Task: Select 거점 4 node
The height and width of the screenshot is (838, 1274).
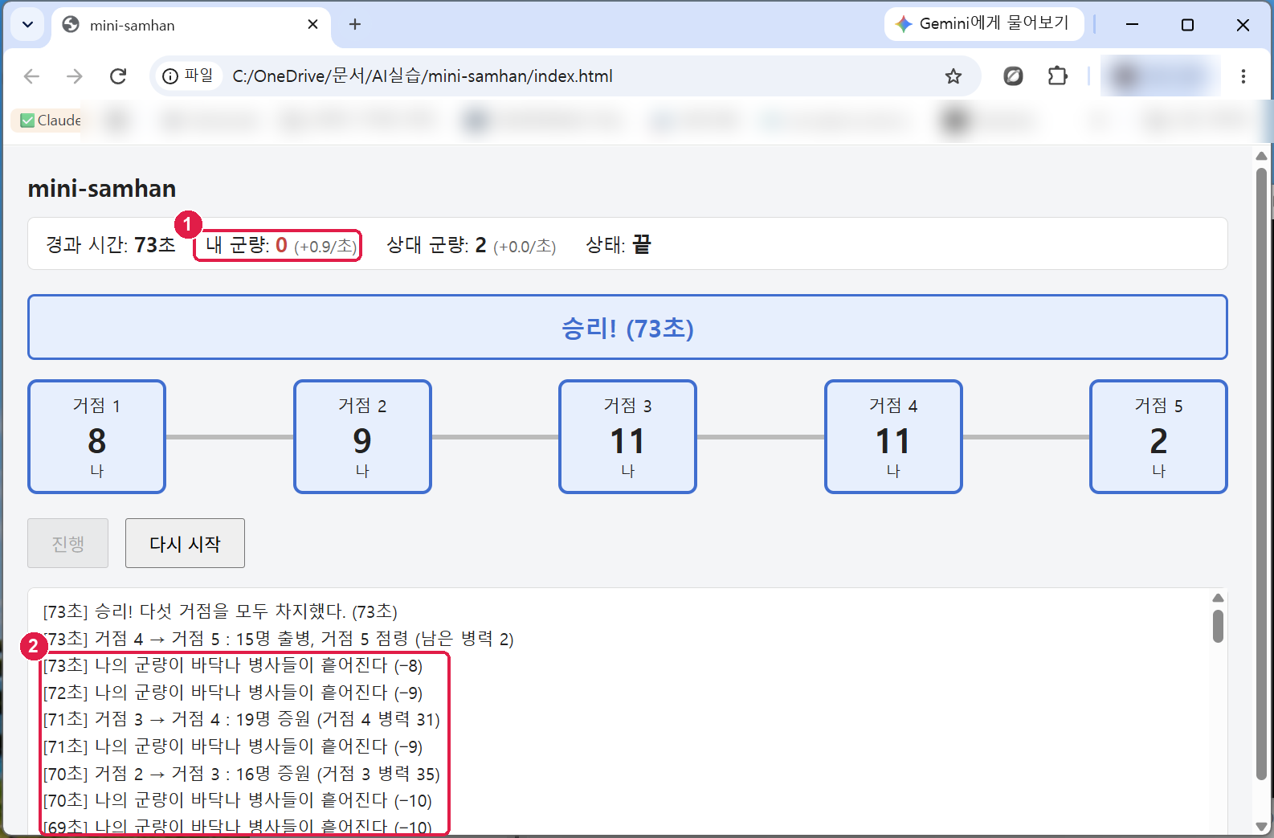Action: 893,436
